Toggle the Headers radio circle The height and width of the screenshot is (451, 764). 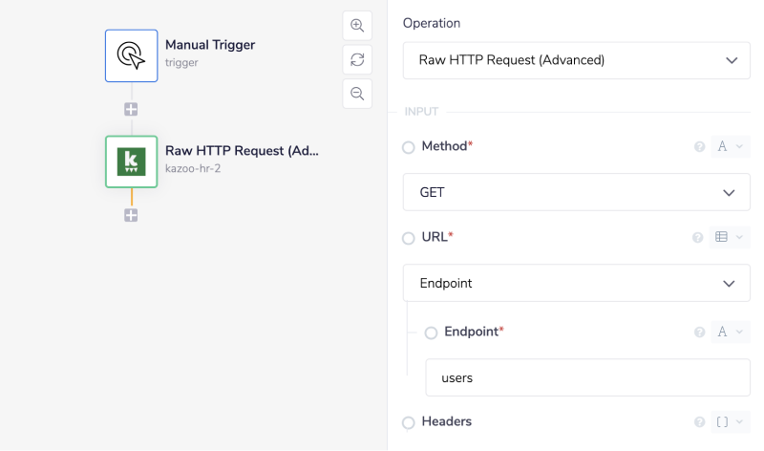point(409,422)
